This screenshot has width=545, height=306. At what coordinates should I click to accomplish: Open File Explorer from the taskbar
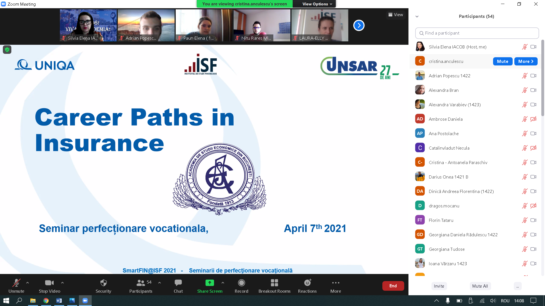(33, 301)
